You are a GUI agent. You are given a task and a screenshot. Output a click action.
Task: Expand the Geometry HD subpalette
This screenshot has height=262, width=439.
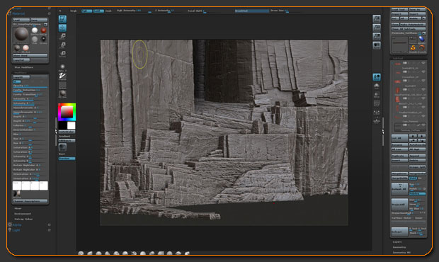coord(401,253)
